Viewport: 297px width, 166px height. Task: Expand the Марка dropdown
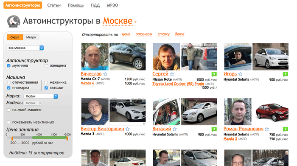tap(41, 96)
